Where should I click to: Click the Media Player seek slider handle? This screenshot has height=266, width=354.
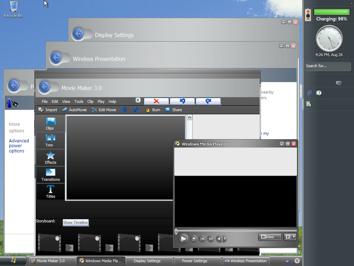coord(176,231)
